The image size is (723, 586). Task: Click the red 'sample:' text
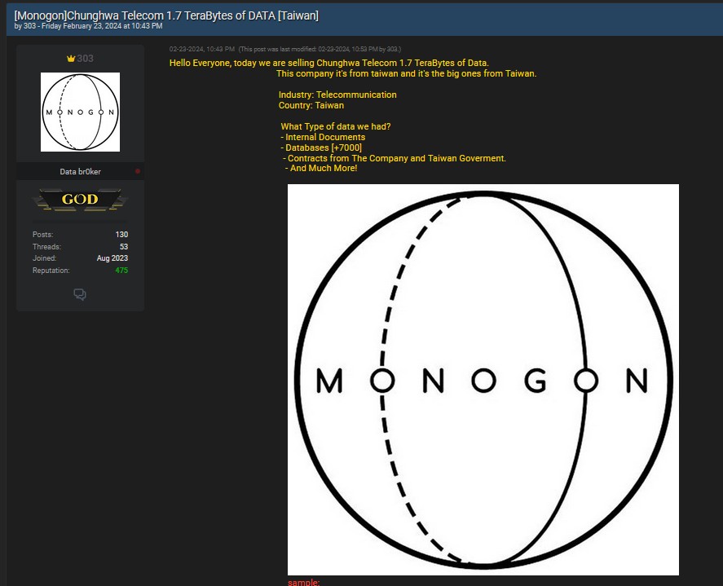point(303,582)
